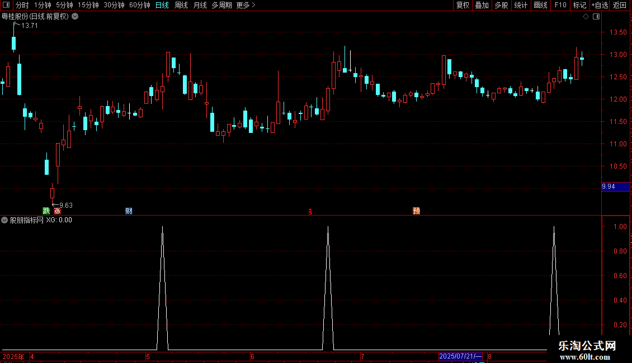Select the 5分钟 period tab

[64, 5]
